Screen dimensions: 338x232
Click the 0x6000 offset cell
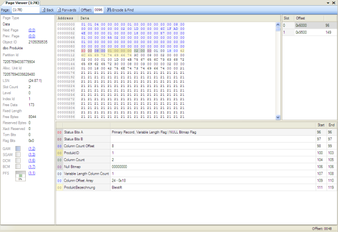[x=309, y=25]
